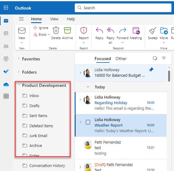Open the filter icon in message list

[x=164, y=58]
